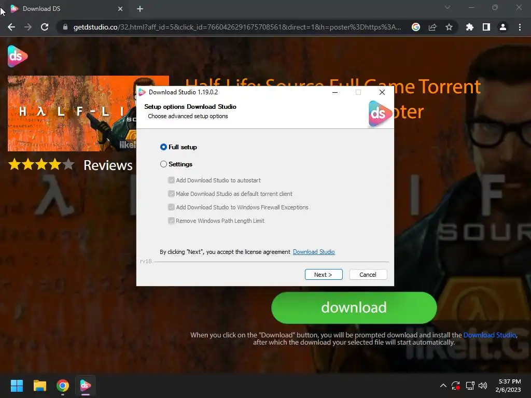Select the Download DS browser tab
This screenshot has height=398, width=531.
(x=66, y=9)
